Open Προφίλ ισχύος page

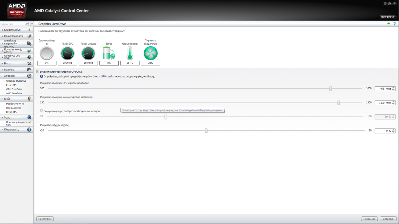[14, 108]
